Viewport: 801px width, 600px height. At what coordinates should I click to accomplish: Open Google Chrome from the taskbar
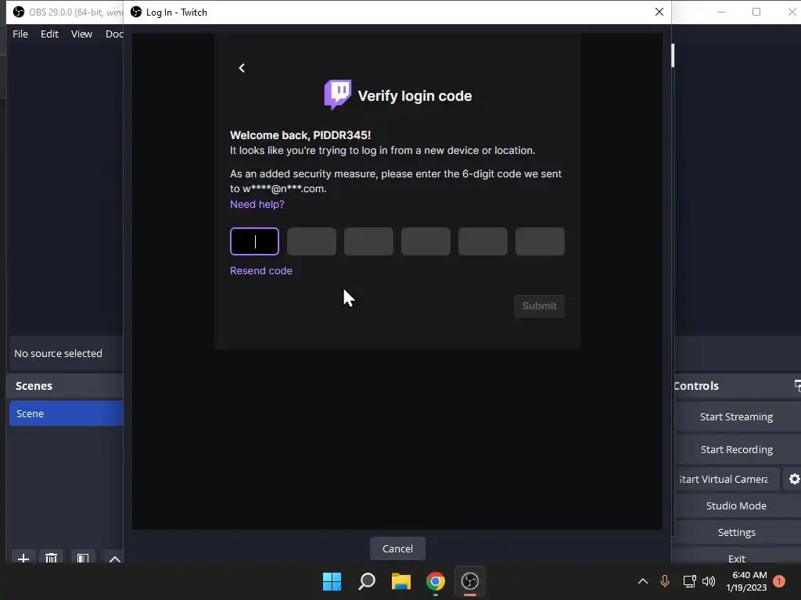436,581
